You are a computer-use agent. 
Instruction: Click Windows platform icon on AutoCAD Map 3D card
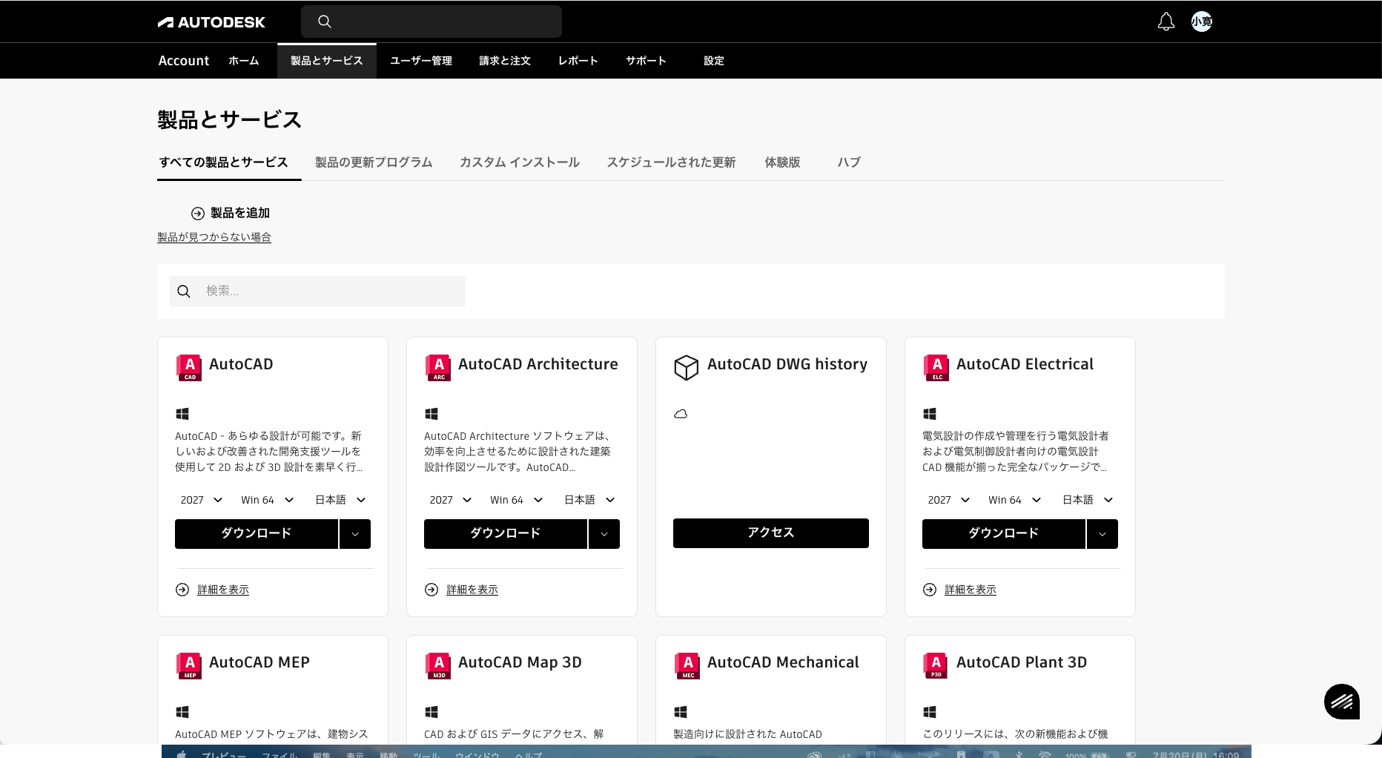(432, 712)
